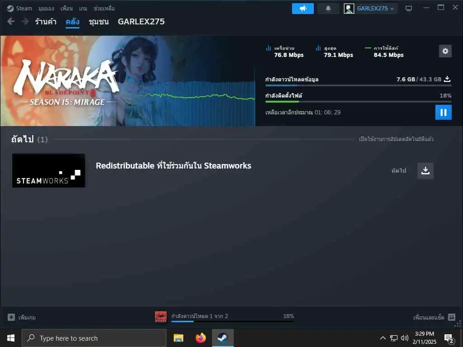
Task: Click the disk usage 84.5 Mbps stat
Action: (384, 52)
